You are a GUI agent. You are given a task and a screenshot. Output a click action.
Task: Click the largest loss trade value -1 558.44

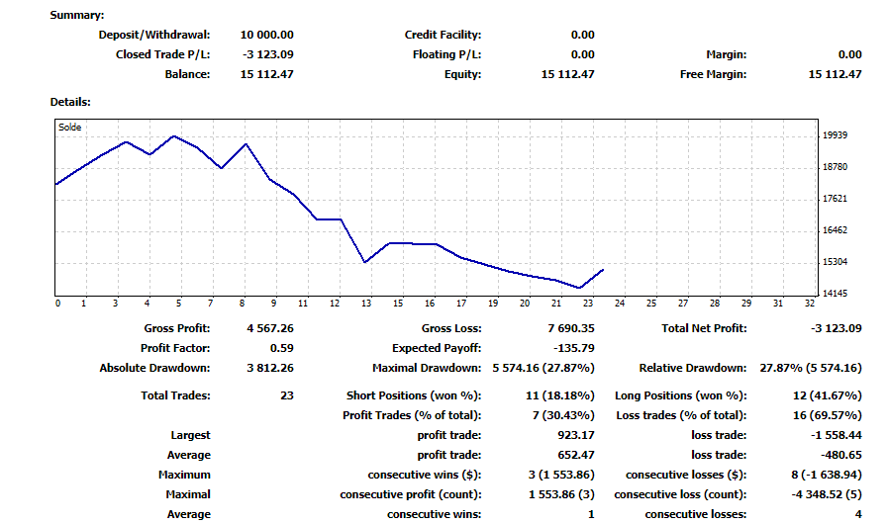point(836,435)
